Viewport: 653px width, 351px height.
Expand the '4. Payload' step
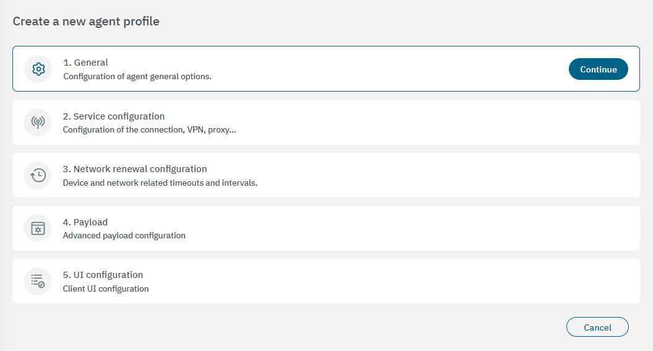(90, 222)
